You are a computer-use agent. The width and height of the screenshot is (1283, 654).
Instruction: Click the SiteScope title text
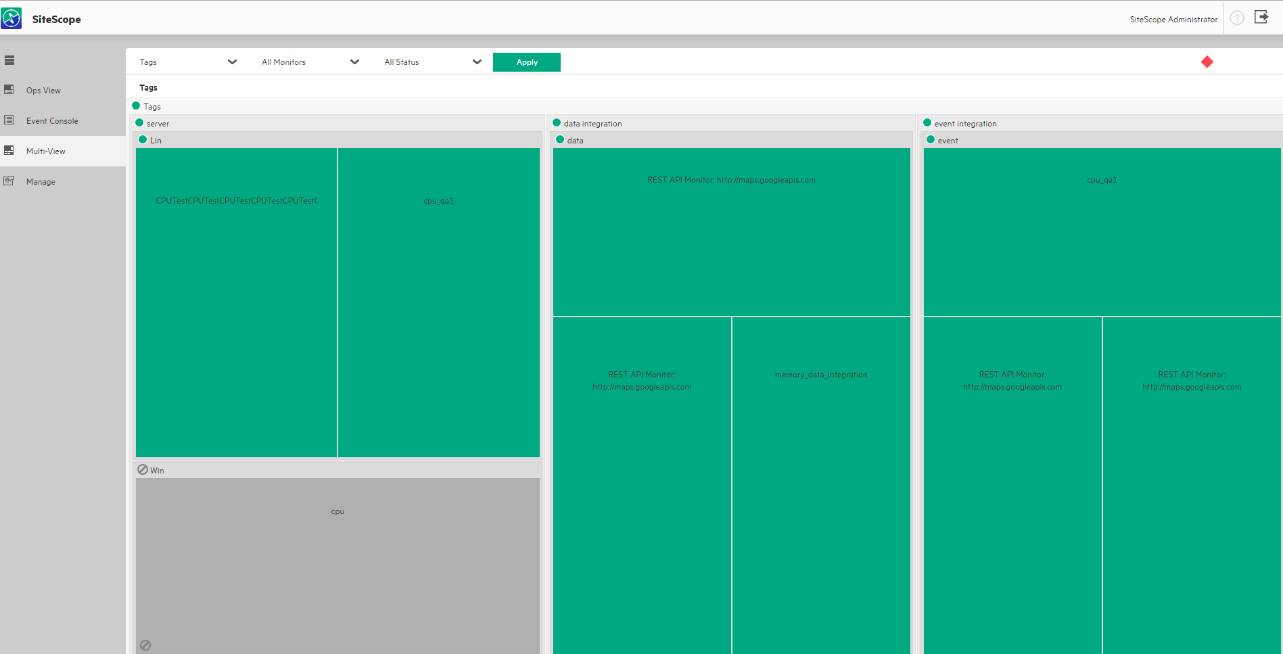(x=56, y=19)
